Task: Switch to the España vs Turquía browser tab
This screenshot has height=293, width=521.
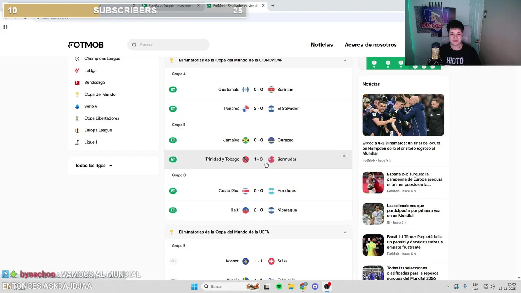Action: point(171,6)
